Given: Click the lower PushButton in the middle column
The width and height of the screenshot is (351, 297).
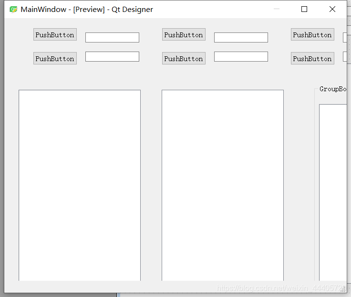Looking at the screenshot, I should click(184, 58).
